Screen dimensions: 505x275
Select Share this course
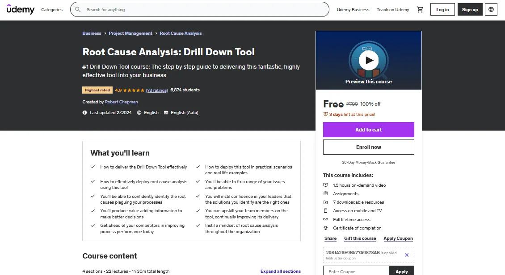point(330,238)
